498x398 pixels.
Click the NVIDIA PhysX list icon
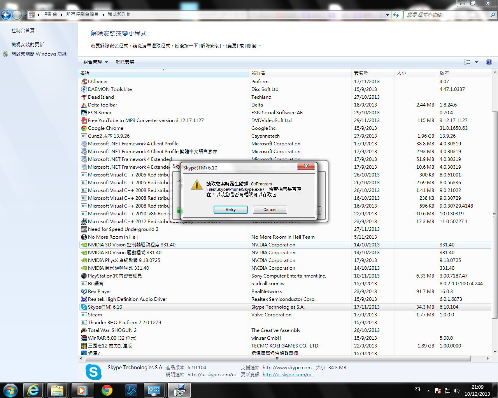coord(84,260)
